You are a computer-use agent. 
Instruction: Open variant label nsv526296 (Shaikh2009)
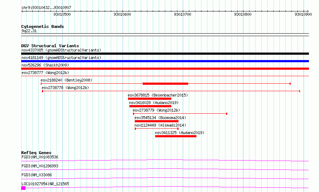pos(45,65)
